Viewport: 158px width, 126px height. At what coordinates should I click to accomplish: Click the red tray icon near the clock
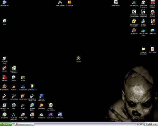pyautogui.click(x=151, y=124)
